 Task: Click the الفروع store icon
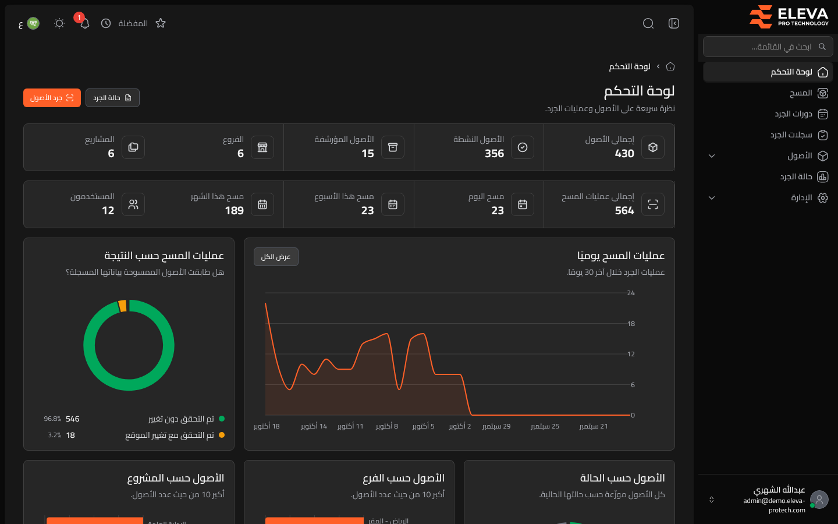tap(262, 147)
